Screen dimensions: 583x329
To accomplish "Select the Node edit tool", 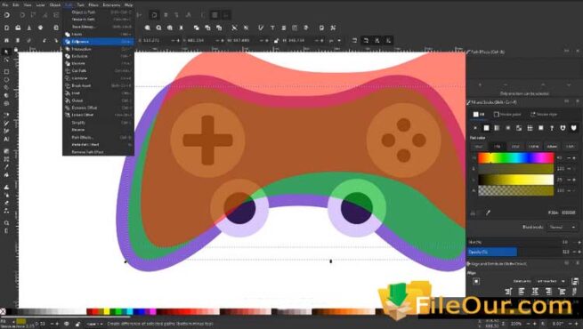I will (6, 60).
